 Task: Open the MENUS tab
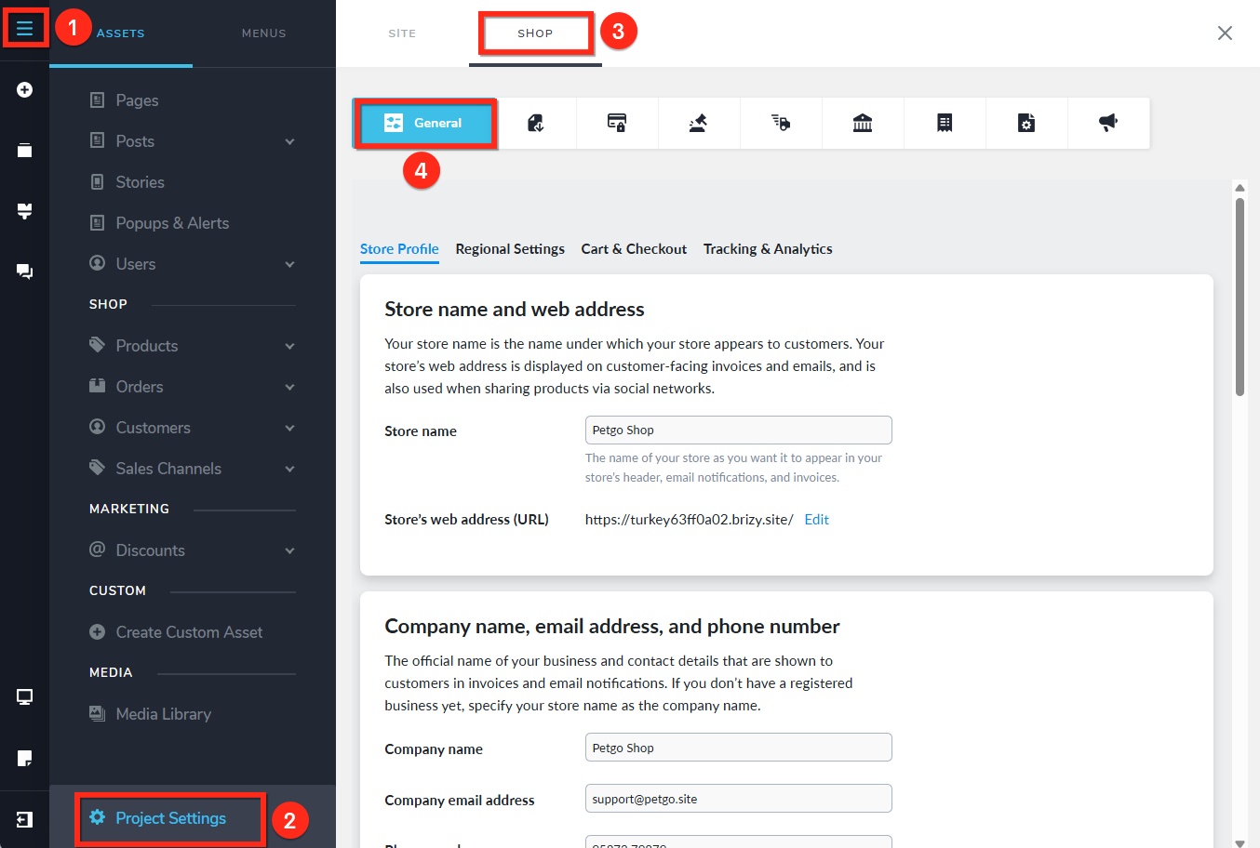264,33
